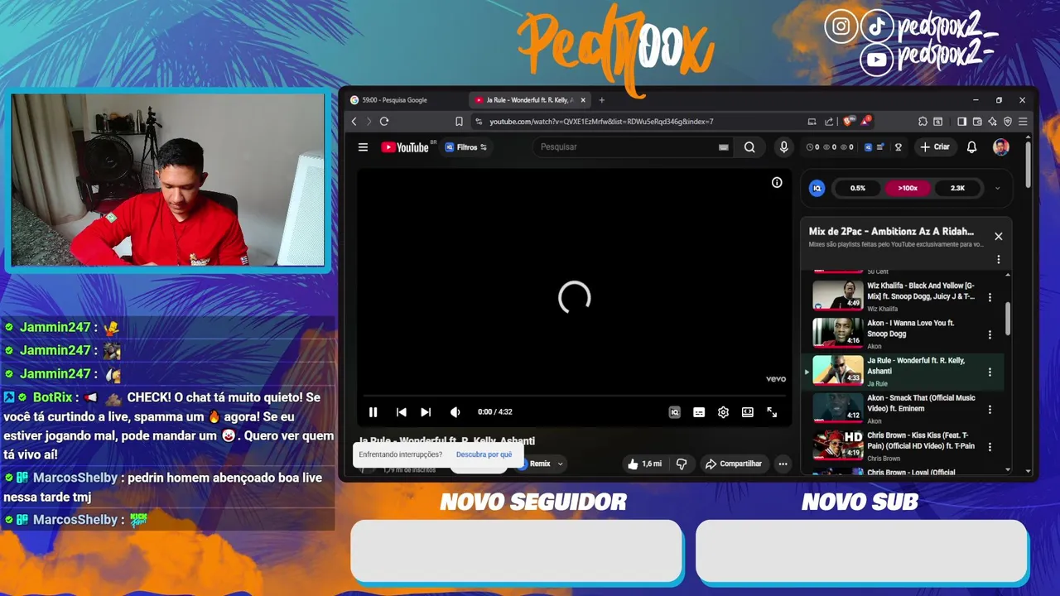
Task: Click the trophy icon in YouTube header
Action: pos(898,147)
